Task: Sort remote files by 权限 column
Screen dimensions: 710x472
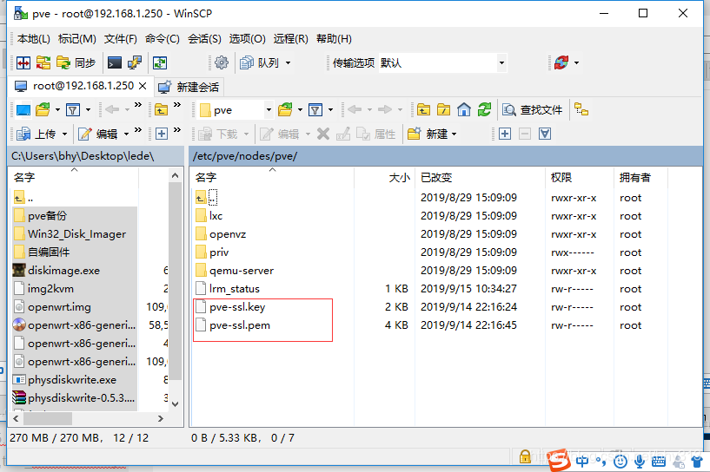Action: [x=579, y=178]
